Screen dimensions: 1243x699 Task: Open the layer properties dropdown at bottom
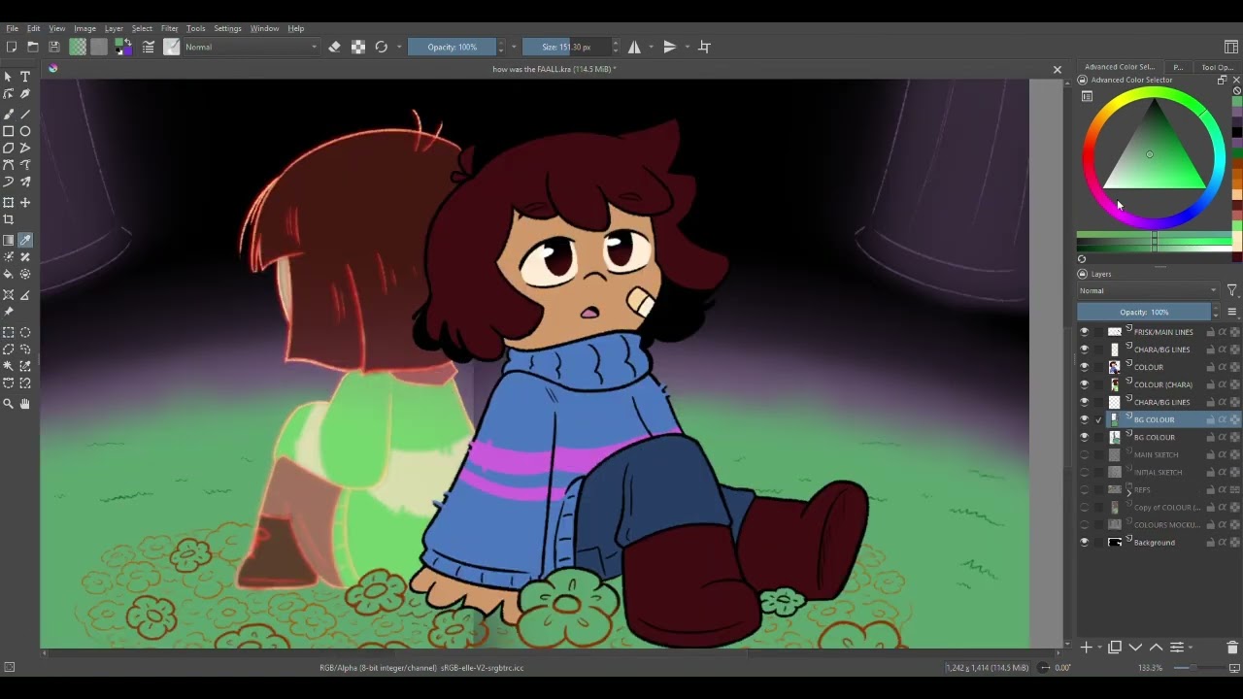tap(1177, 648)
